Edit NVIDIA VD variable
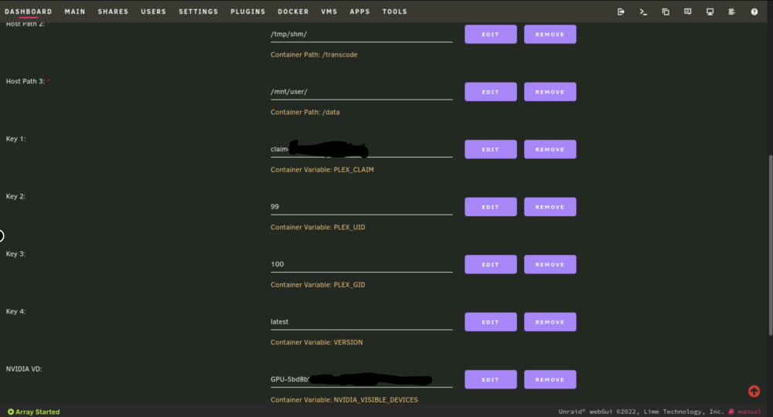773x417 pixels. point(491,380)
